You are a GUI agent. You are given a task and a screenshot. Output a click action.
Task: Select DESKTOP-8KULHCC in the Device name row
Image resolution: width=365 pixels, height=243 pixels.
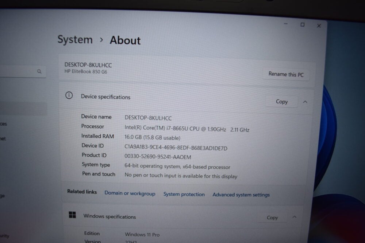pos(148,118)
